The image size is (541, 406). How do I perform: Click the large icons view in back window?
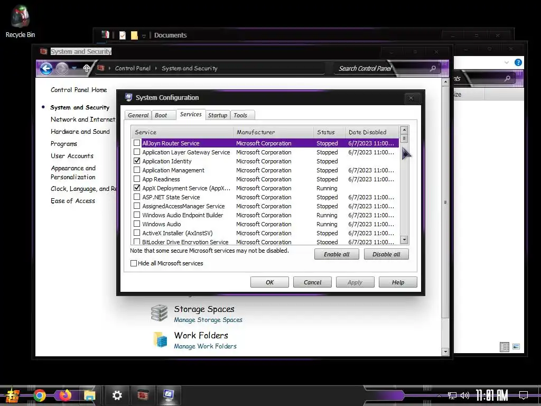click(516, 346)
